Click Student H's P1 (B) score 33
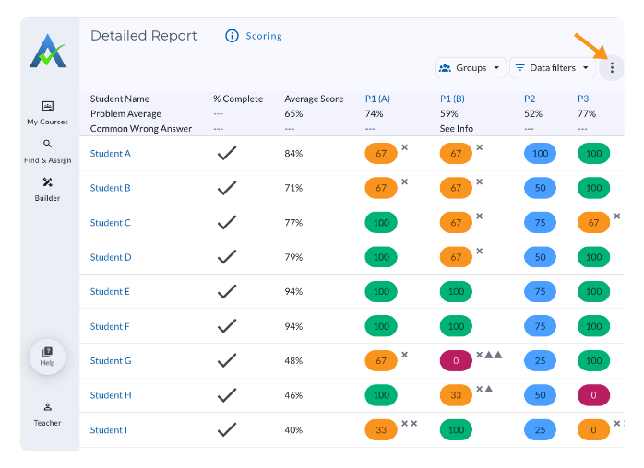The image size is (644, 468). (x=456, y=395)
